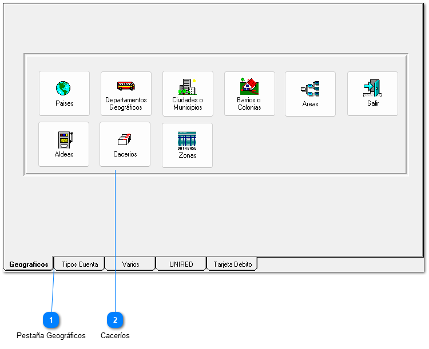
Task: Click the 'Caceríos' caption below marker 2
Action: pos(115,336)
